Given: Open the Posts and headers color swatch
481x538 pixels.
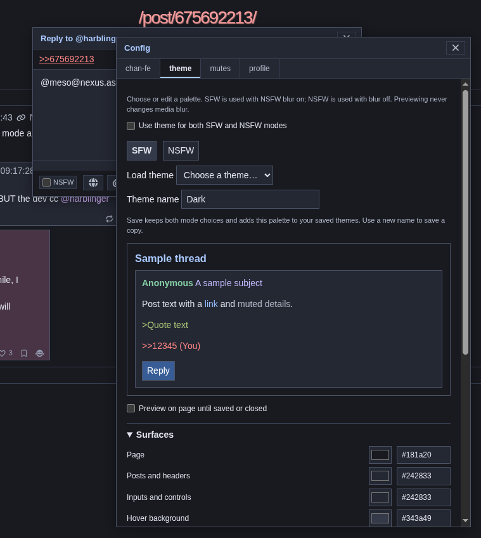Looking at the screenshot, I should coord(380,476).
